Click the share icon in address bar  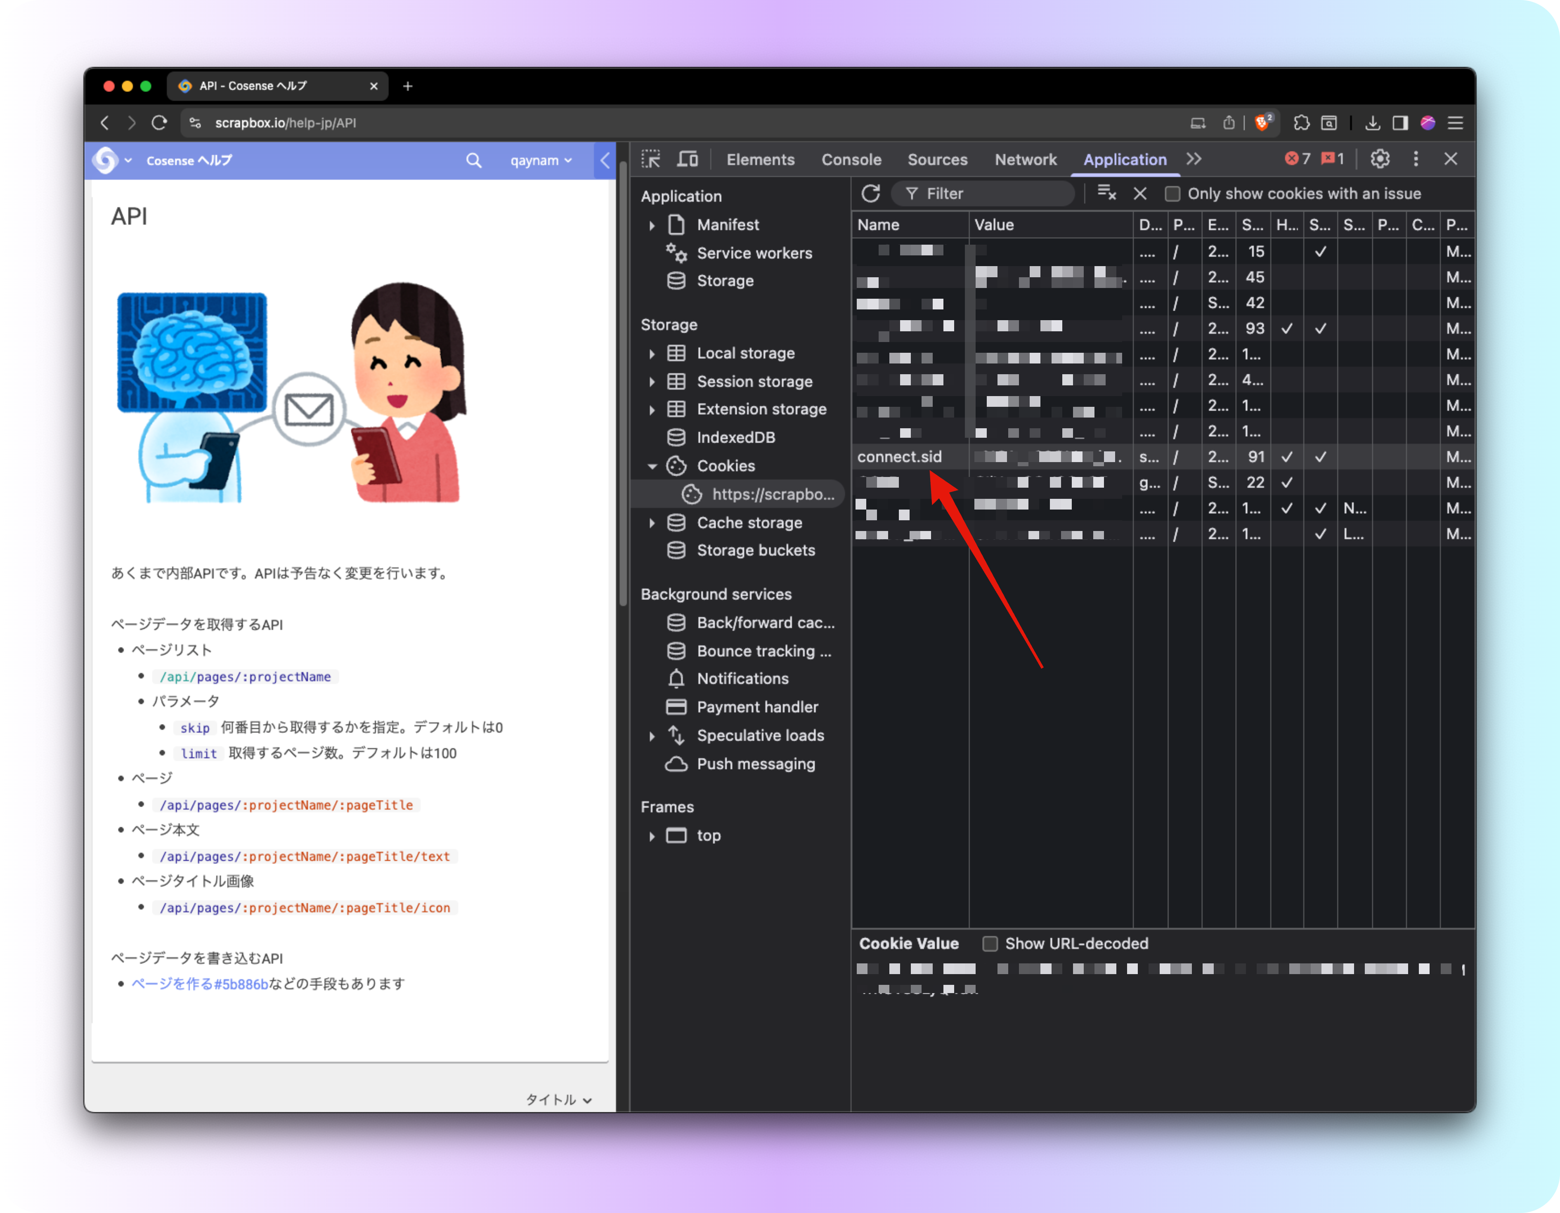[1229, 123]
